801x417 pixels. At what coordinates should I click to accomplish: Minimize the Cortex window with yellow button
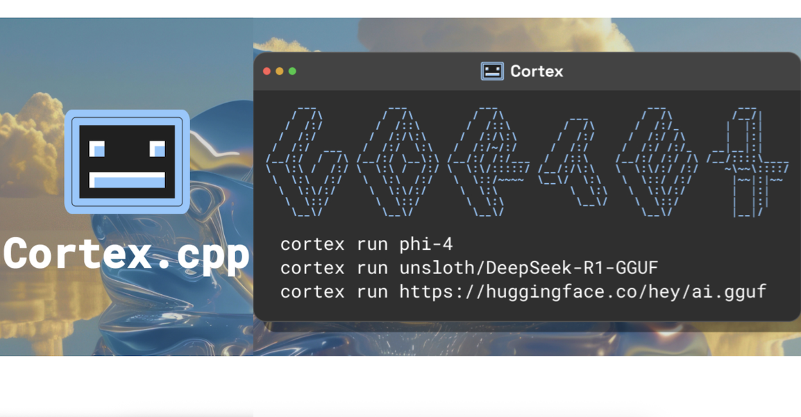pos(280,71)
